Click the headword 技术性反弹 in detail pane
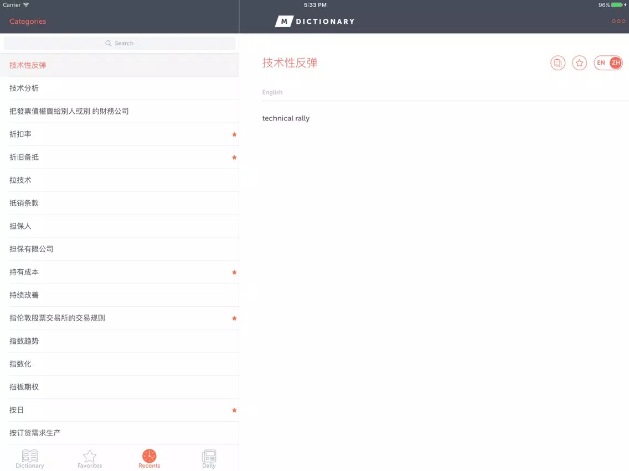Viewport: 629px width, 471px height. click(x=290, y=63)
